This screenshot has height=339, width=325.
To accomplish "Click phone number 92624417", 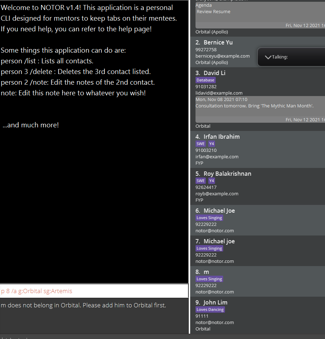I will 206,187.
